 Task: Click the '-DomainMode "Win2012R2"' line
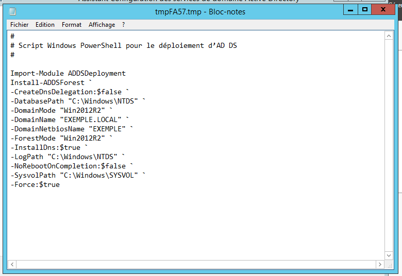point(61,110)
